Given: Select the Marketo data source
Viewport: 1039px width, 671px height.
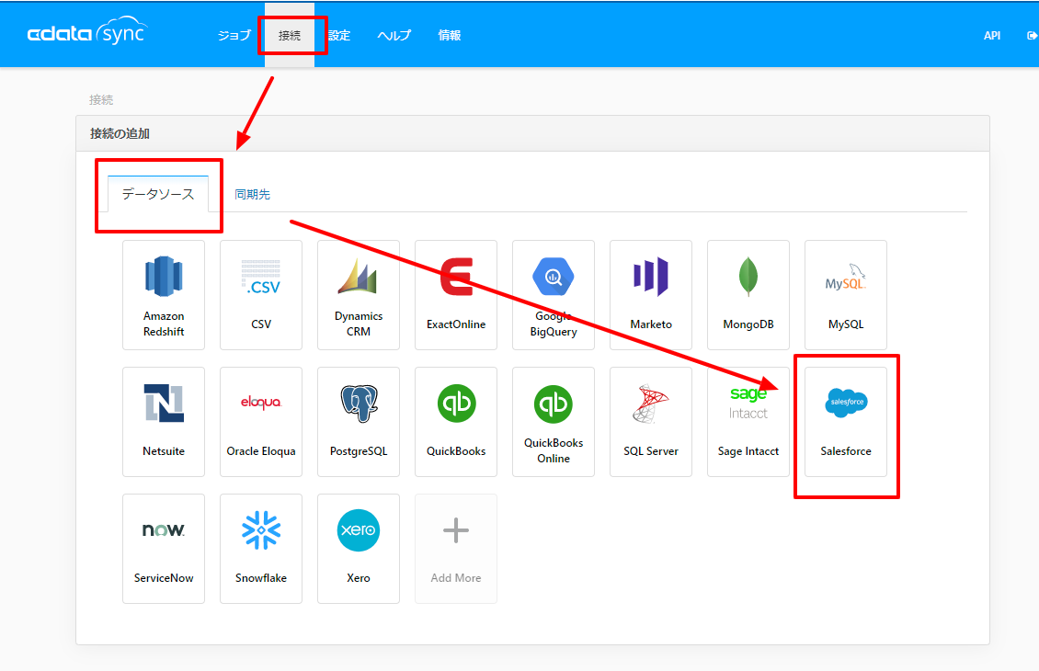Looking at the screenshot, I should [651, 295].
